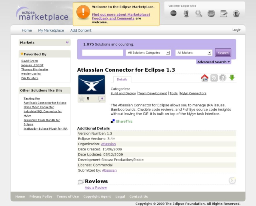The height and width of the screenshot is (206, 256).
Task: Open the Mylyn Connectors category
Action: tap(193, 93)
